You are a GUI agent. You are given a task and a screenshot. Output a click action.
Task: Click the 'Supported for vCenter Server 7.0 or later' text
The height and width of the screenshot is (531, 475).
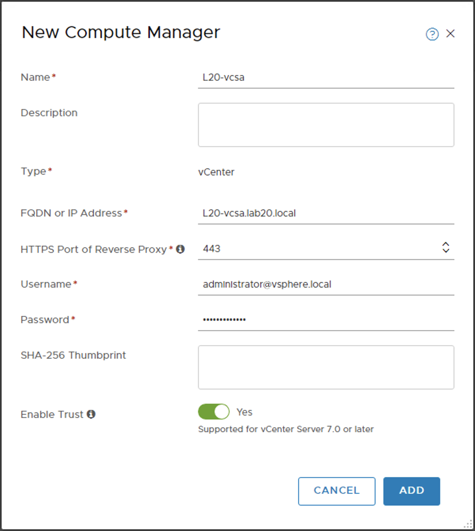pyautogui.click(x=286, y=429)
